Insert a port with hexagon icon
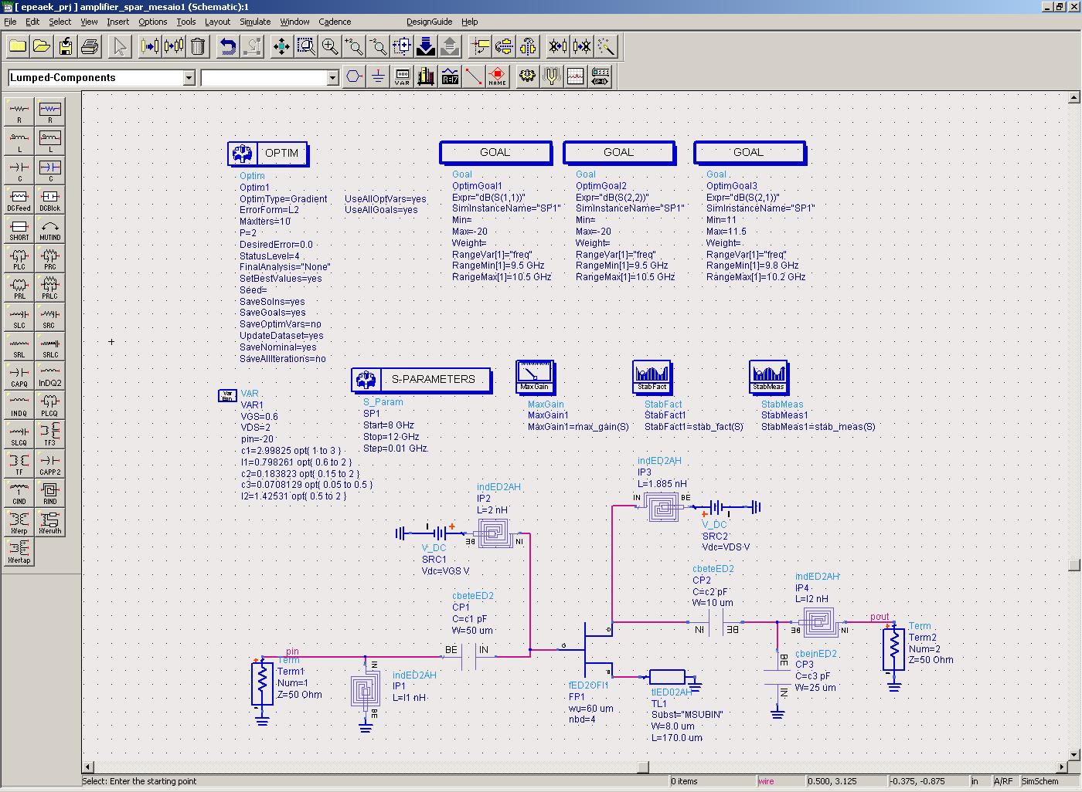The height and width of the screenshot is (792, 1082). pyautogui.click(x=354, y=76)
